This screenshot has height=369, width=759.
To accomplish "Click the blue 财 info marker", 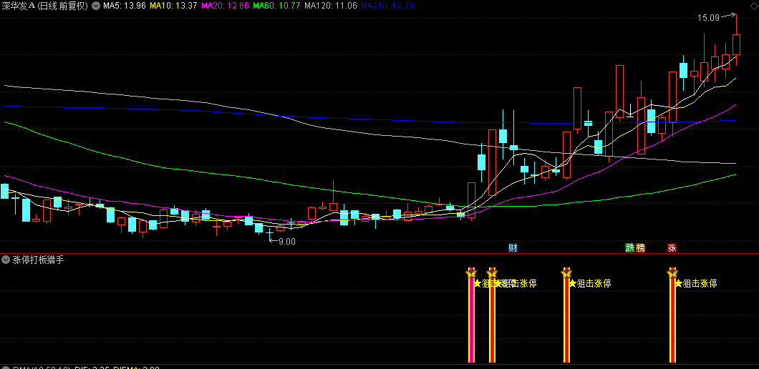I will 513,248.
